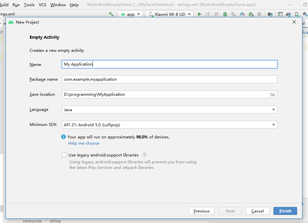The height and width of the screenshot is (223, 308).
Task: Enable Use legacy android.support libraries checkbox
Action: click(64, 155)
